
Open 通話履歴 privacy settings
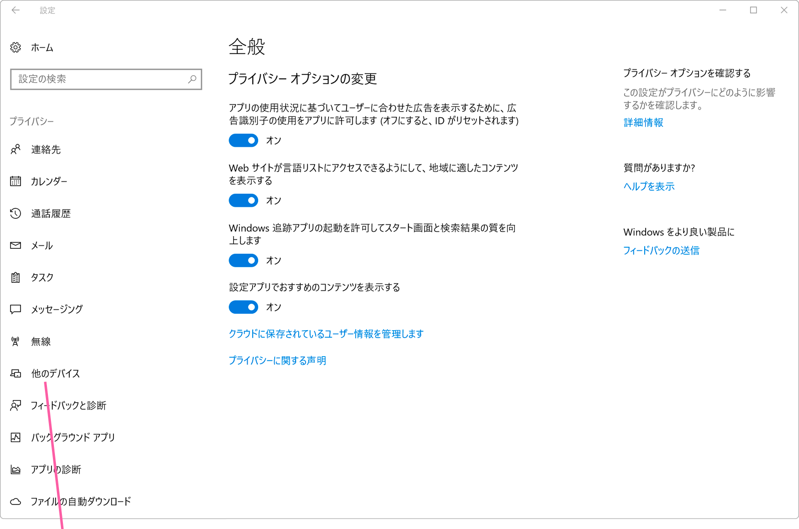coord(50,213)
